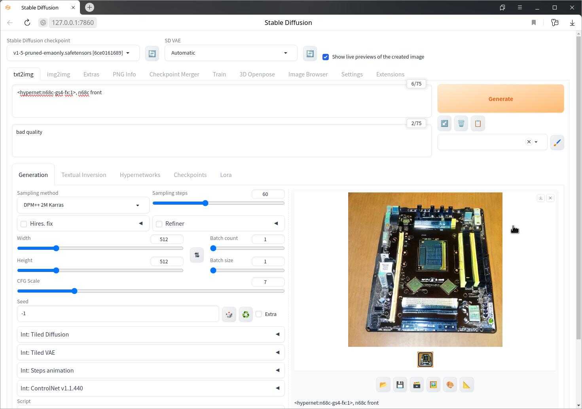Adjust the CFG Scale slider handle
Viewport: 582px width, 409px height.
click(74, 291)
